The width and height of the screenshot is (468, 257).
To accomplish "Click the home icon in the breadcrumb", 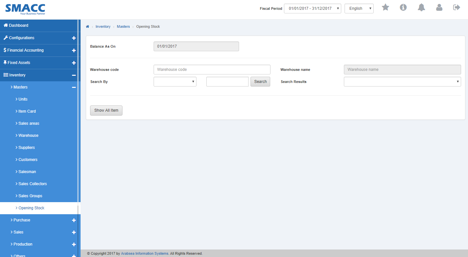I will click(87, 26).
